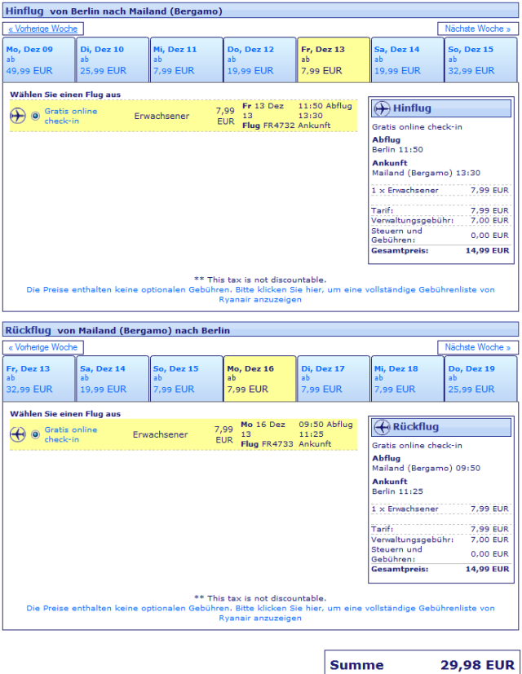Show next week for outbound Hinflug dates
Image resolution: width=522 pixels, height=674 pixels.
click(x=477, y=29)
